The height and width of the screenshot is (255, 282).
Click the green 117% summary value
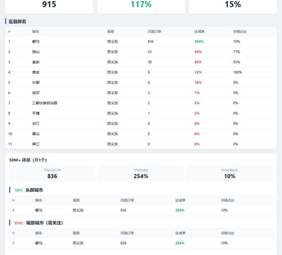[x=141, y=4]
